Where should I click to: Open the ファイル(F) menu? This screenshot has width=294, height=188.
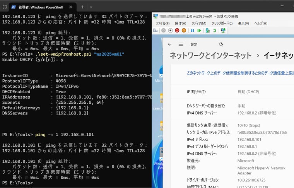(x=162, y=23)
